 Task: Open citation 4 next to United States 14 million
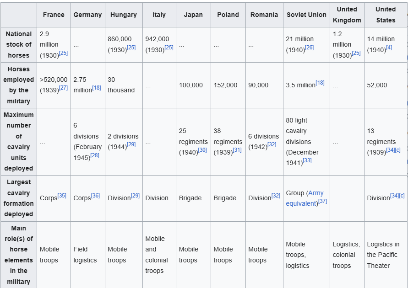(x=389, y=48)
